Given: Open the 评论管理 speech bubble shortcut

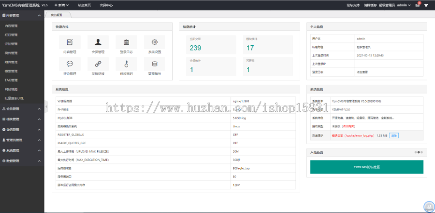Looking at the screenshot, I should [70, 64].
